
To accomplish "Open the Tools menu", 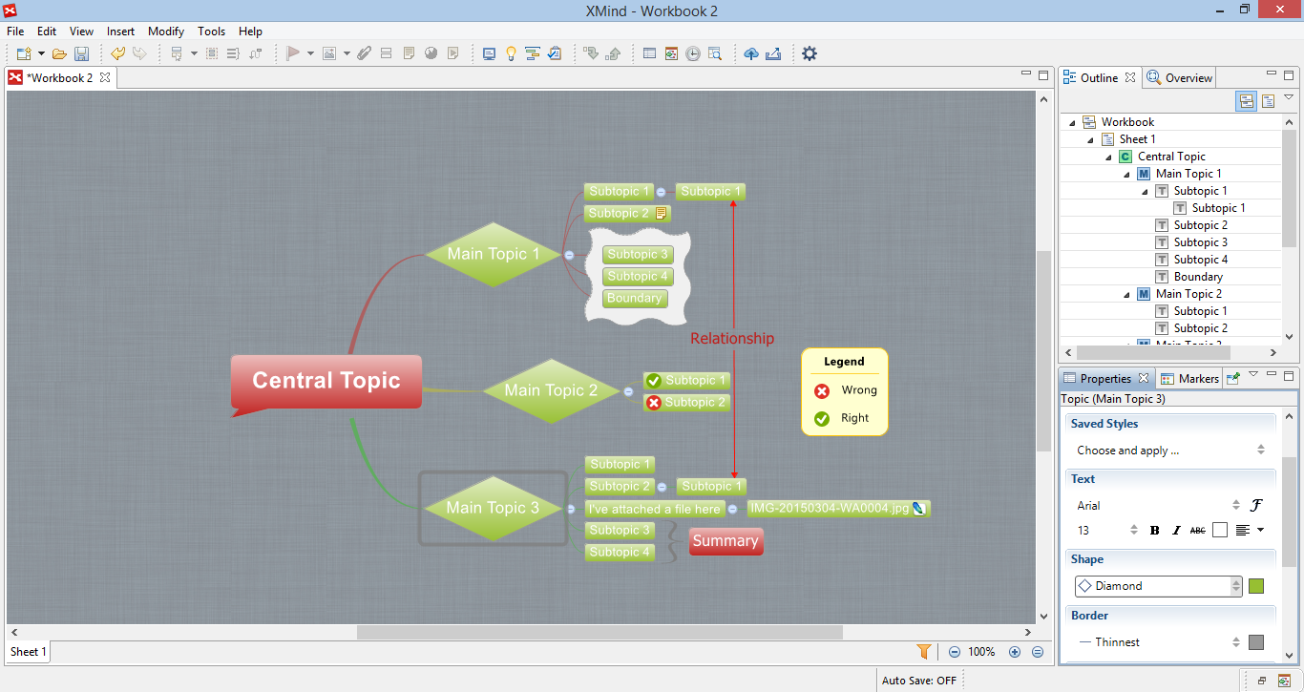I will point(212,31).
